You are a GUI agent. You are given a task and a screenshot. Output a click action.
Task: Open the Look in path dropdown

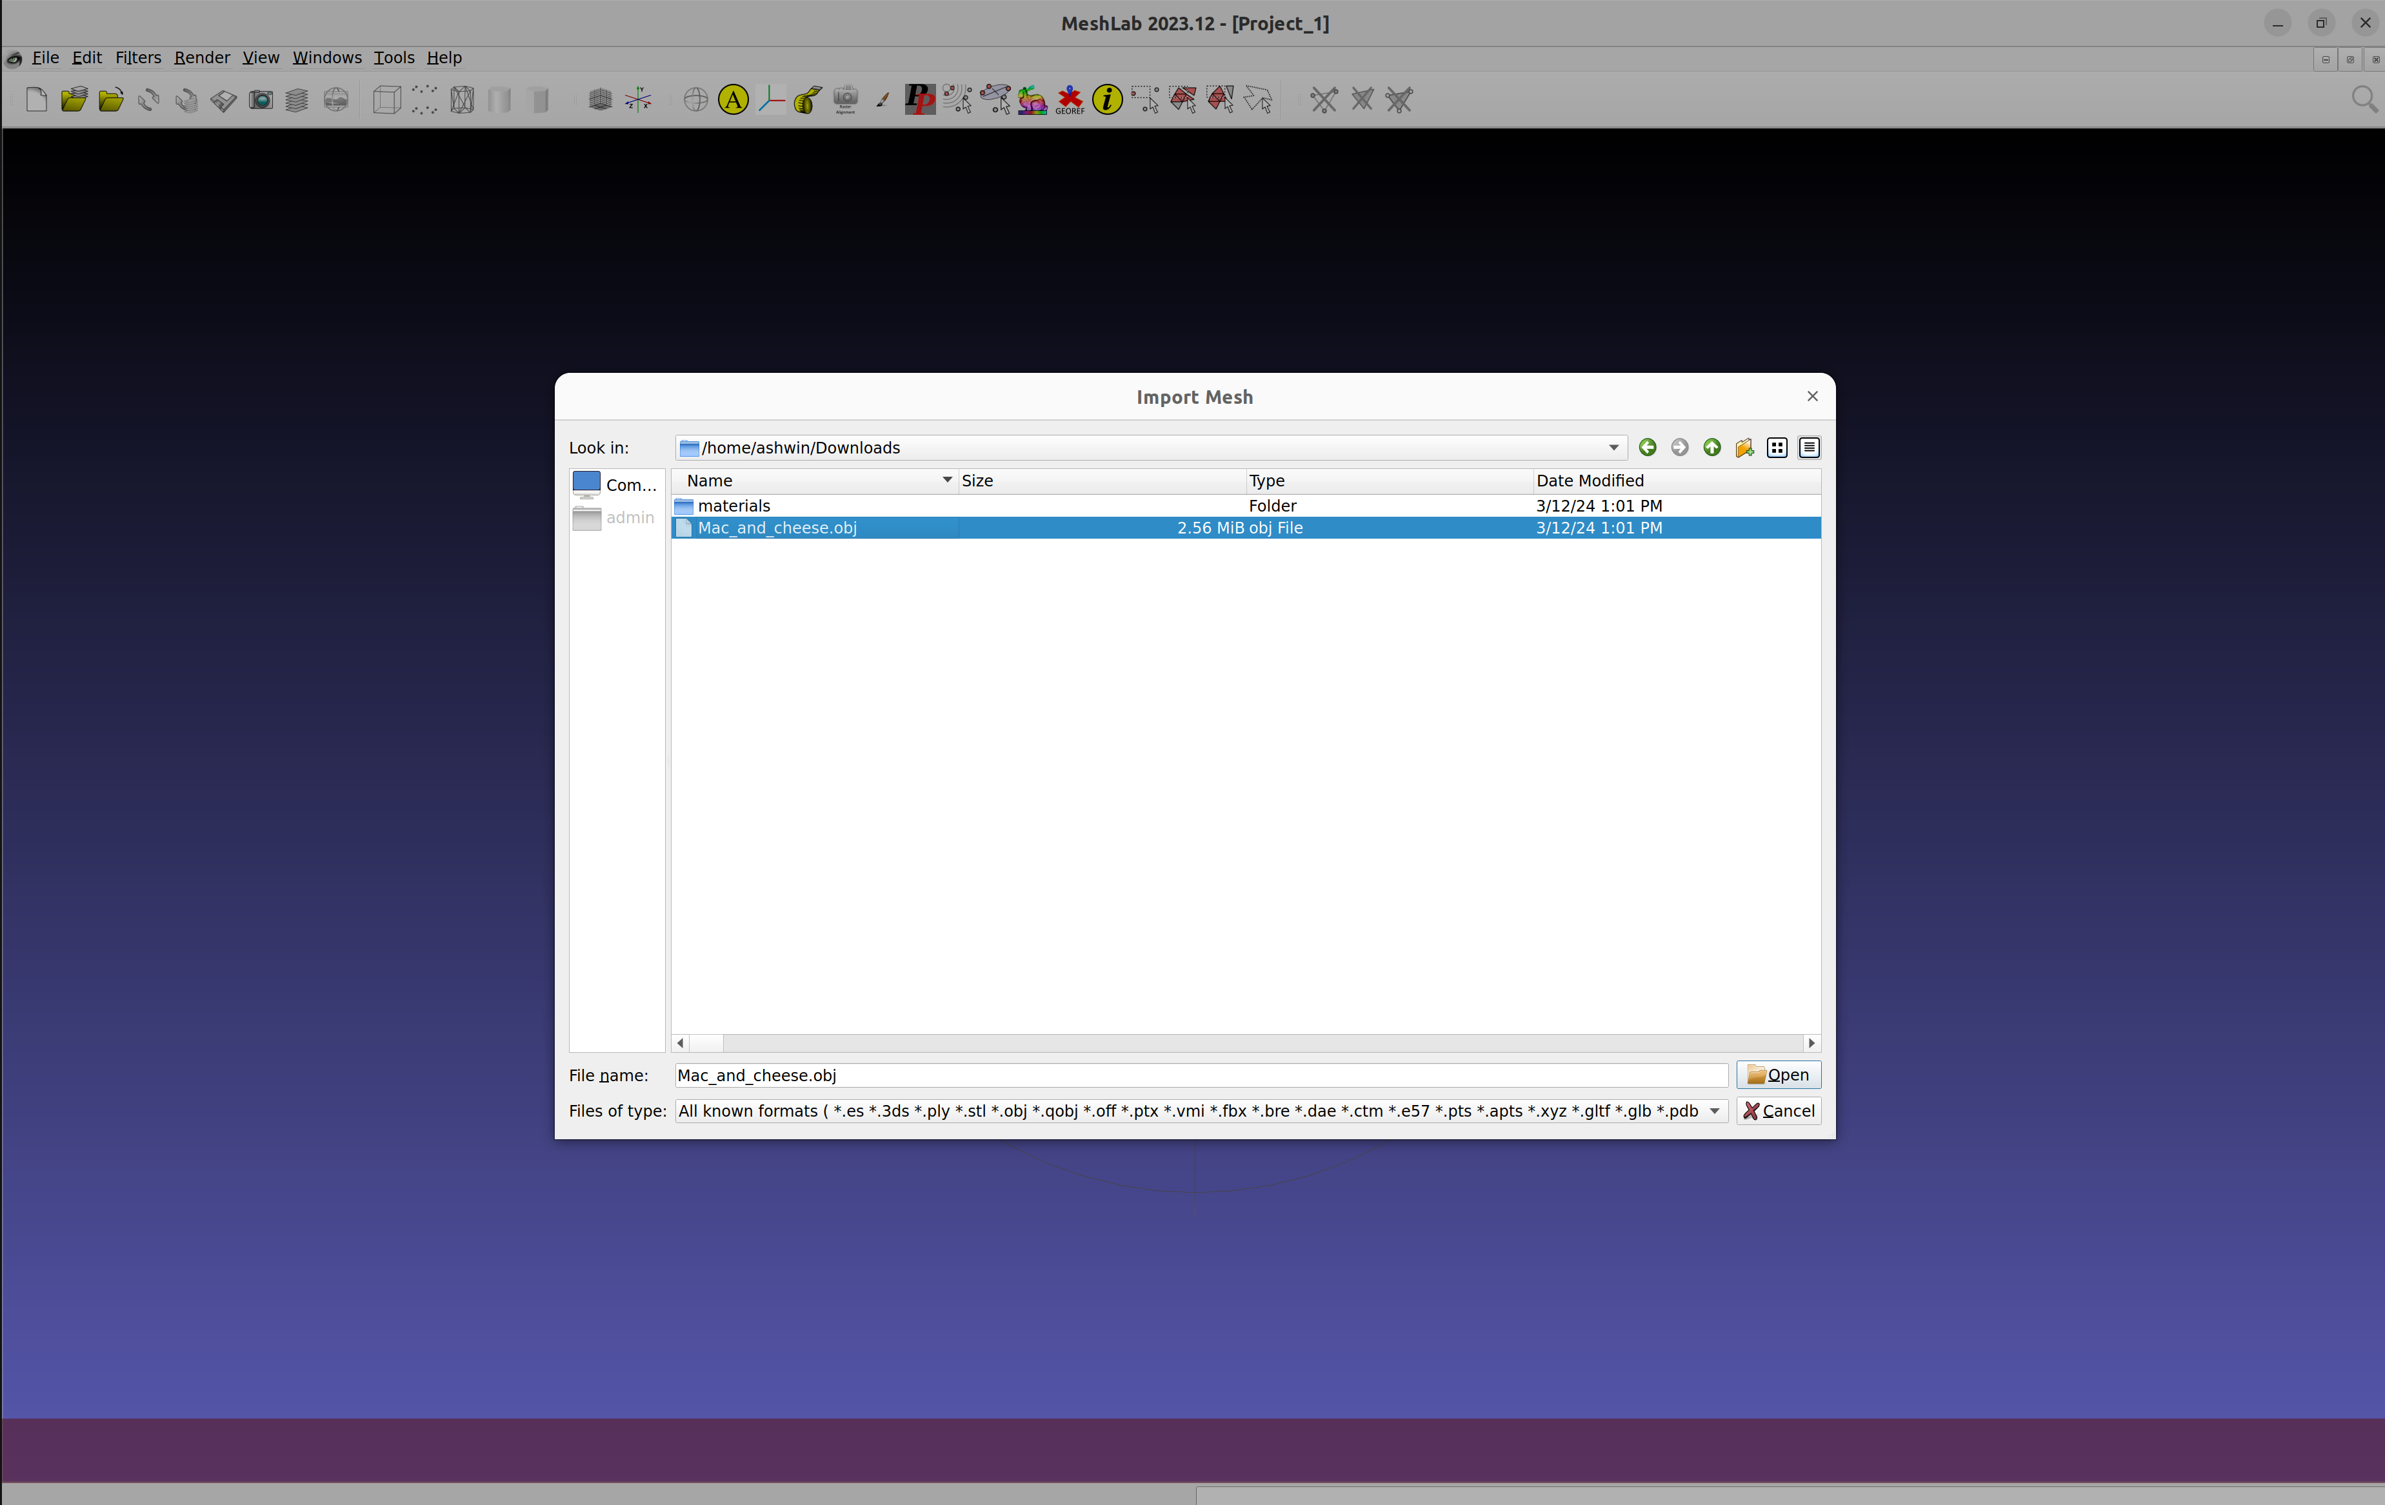(x=1612, y=448)
